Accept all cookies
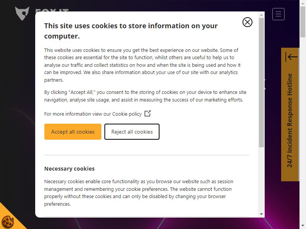Viewport: 306px width, 229px height. [x=73, y=132]
